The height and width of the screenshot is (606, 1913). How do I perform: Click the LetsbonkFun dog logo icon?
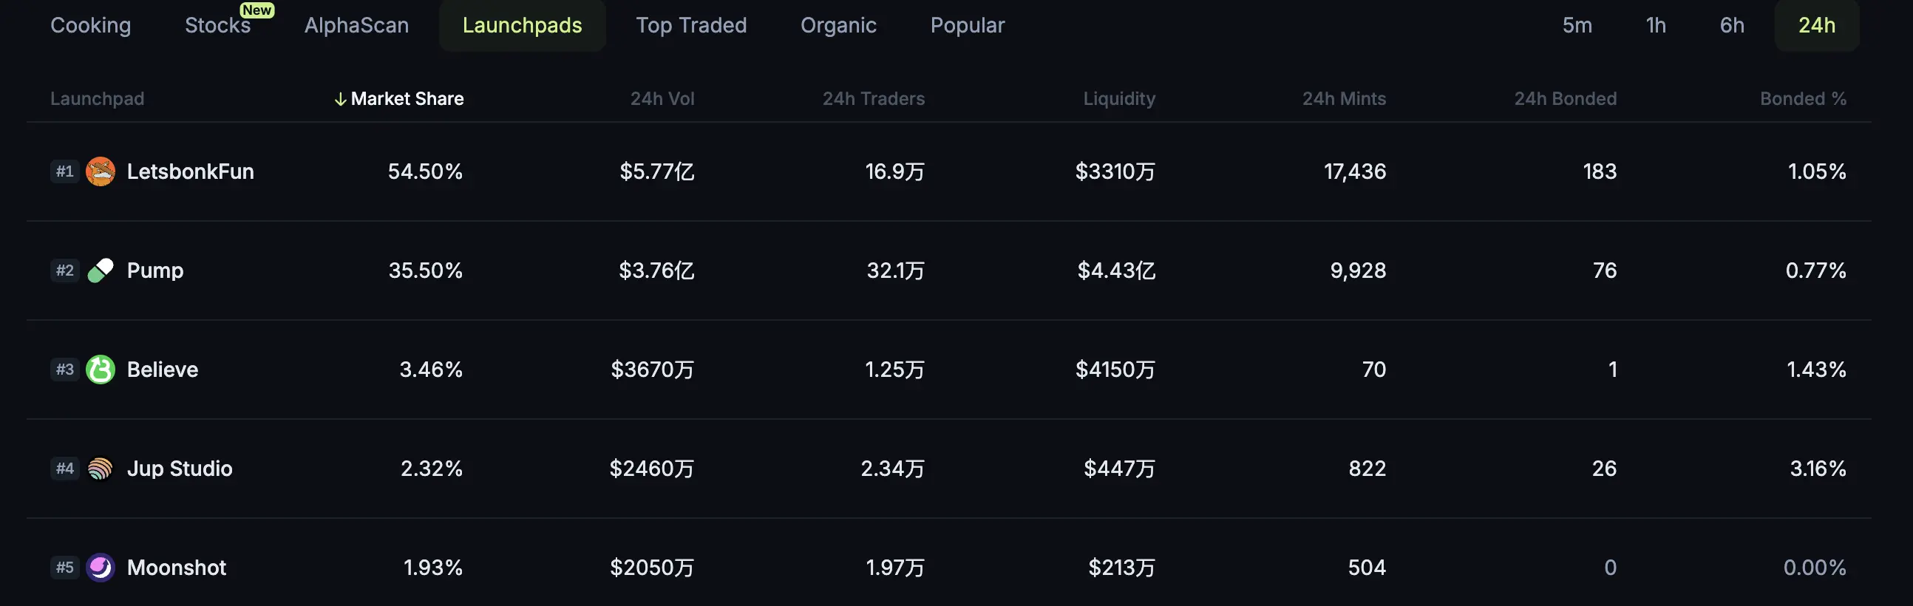101,171
